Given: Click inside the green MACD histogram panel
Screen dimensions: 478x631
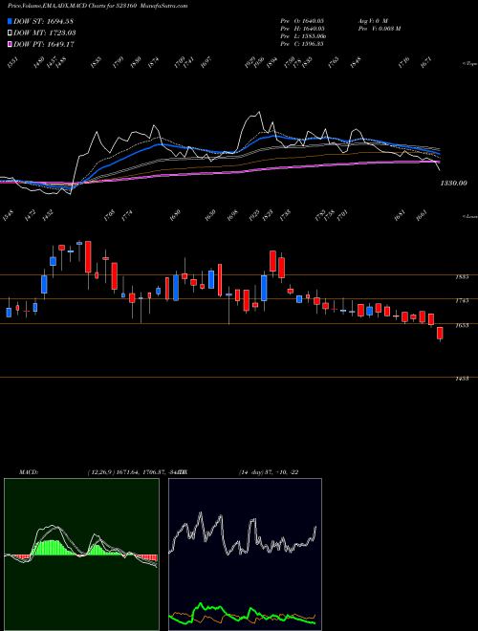Looking at the screenshot, I should 81,555.
